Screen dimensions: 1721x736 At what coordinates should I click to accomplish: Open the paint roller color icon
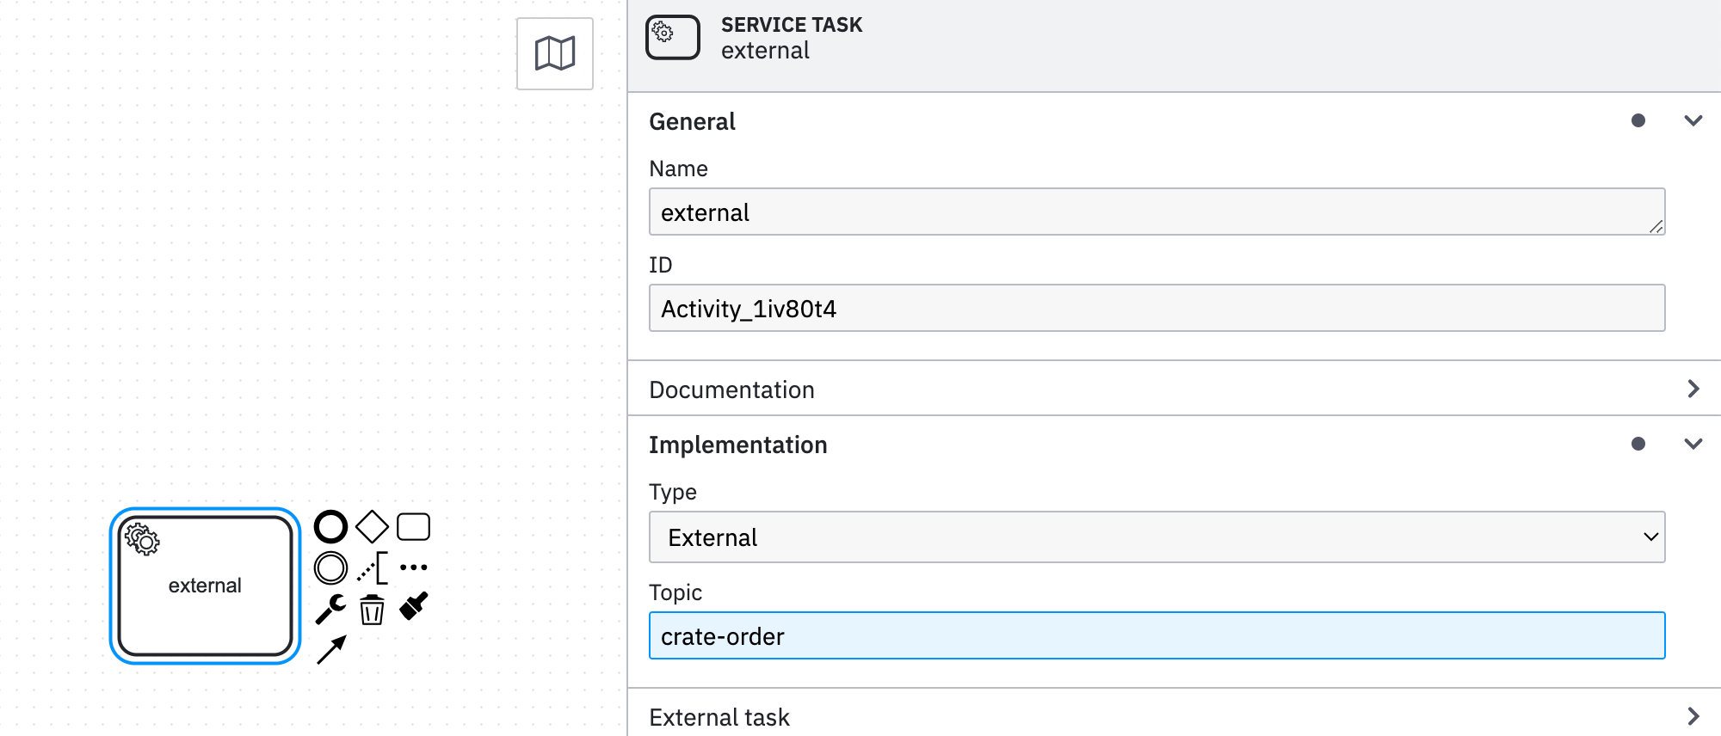pyautogui.click(x=413, y=607)
